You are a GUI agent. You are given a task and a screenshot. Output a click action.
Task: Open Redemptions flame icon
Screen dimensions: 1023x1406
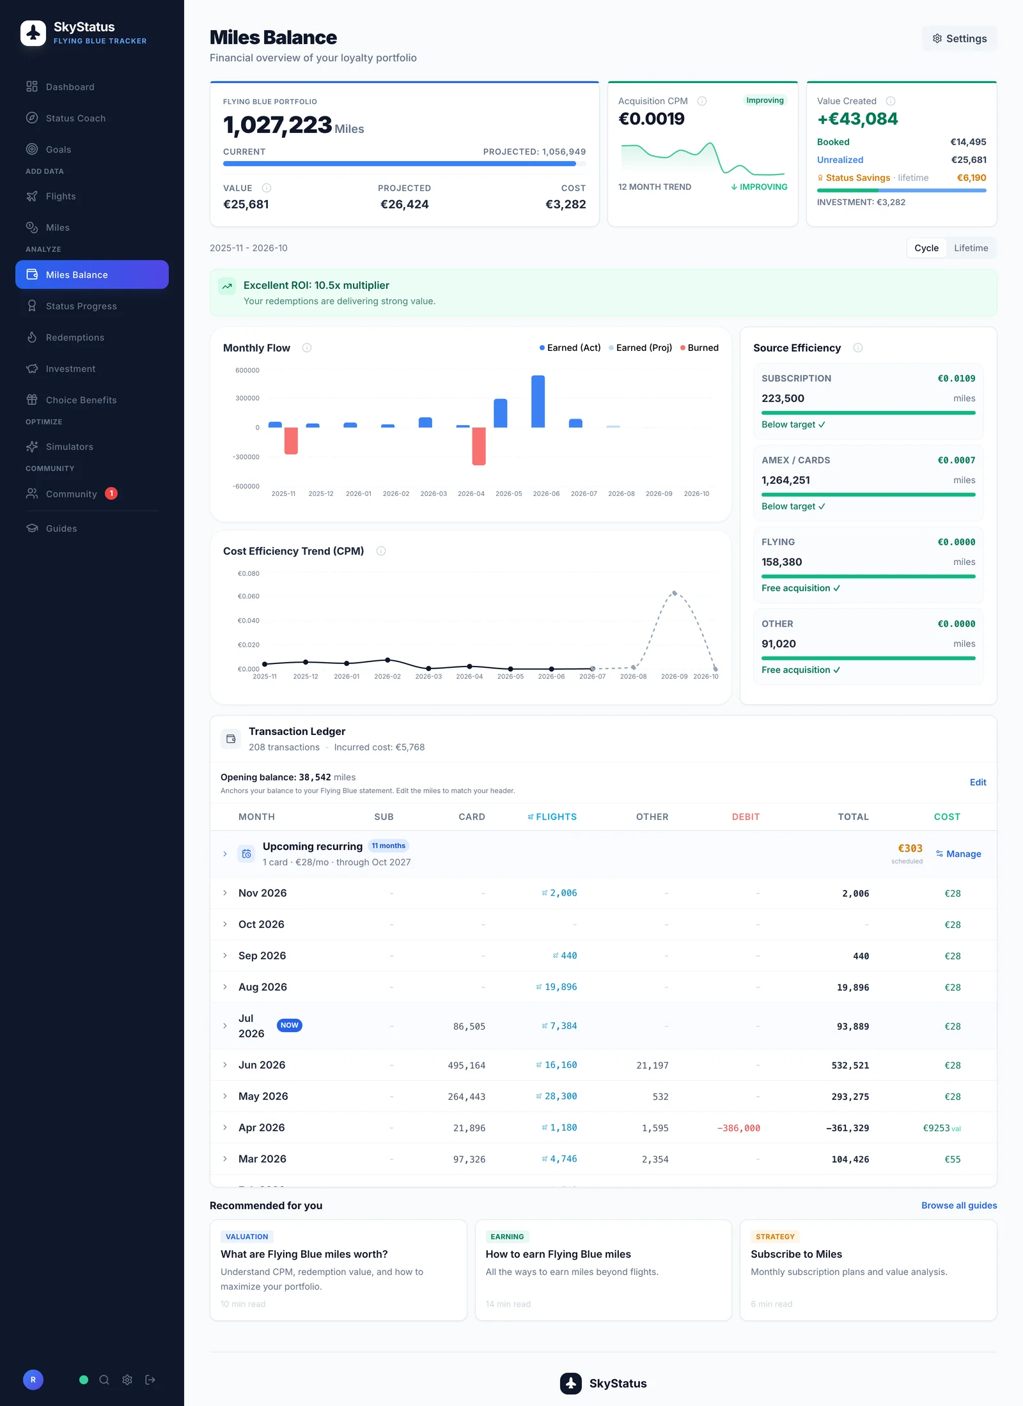(32, 337)
